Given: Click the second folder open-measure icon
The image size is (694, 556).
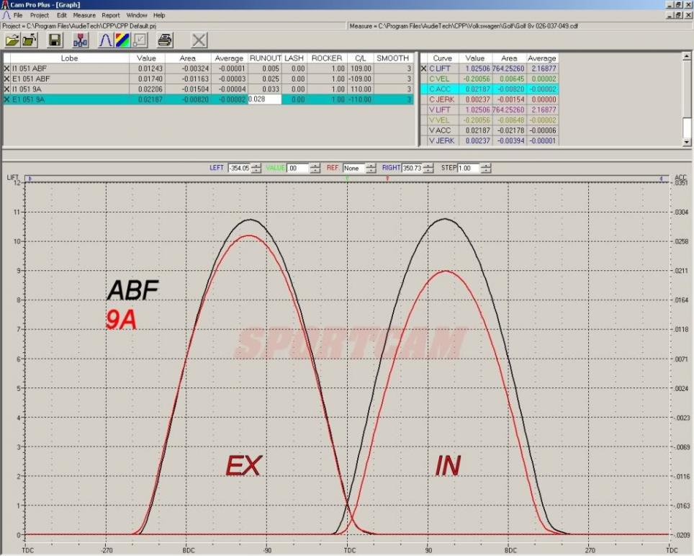Looking at the screenshot, I should click(30, 40).
